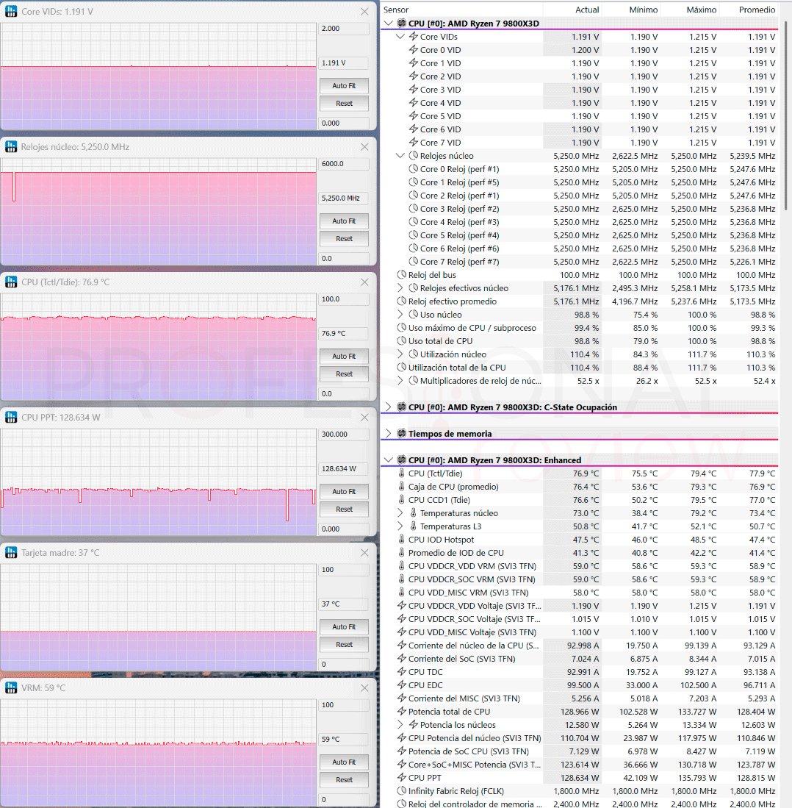Select the Core 0 VID sensor row
792x808 pixels.
click(580, 50)
